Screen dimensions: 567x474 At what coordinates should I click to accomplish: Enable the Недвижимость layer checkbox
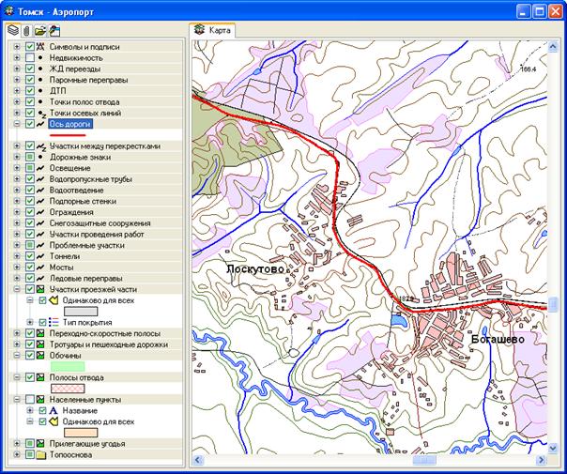[x=30, y=58]
